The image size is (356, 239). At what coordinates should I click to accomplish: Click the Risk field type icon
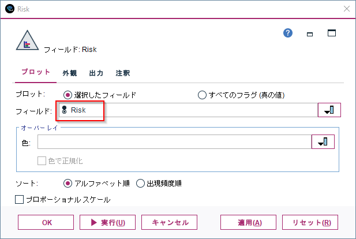pyautogui.click(x=64, y=110)
